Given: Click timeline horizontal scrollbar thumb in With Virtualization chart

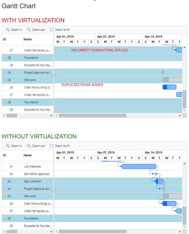Looking at the screenshot, I should pyautogui.click(x=92, y=116).
